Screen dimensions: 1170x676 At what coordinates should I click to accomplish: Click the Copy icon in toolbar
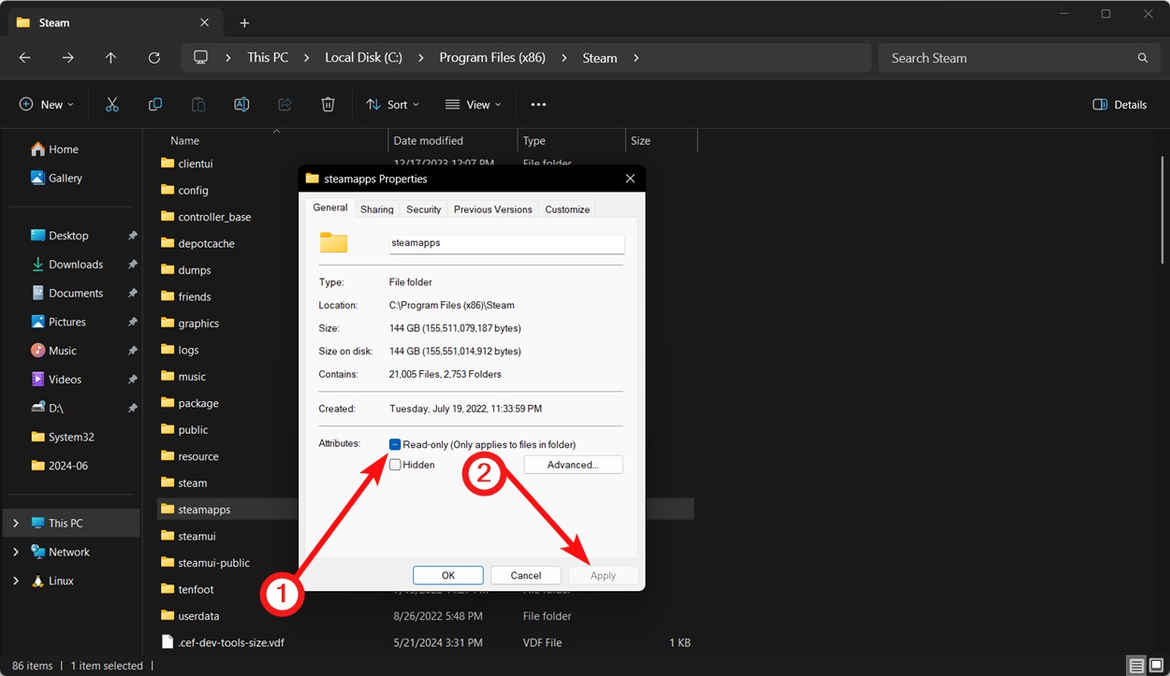tap(155, 105)
